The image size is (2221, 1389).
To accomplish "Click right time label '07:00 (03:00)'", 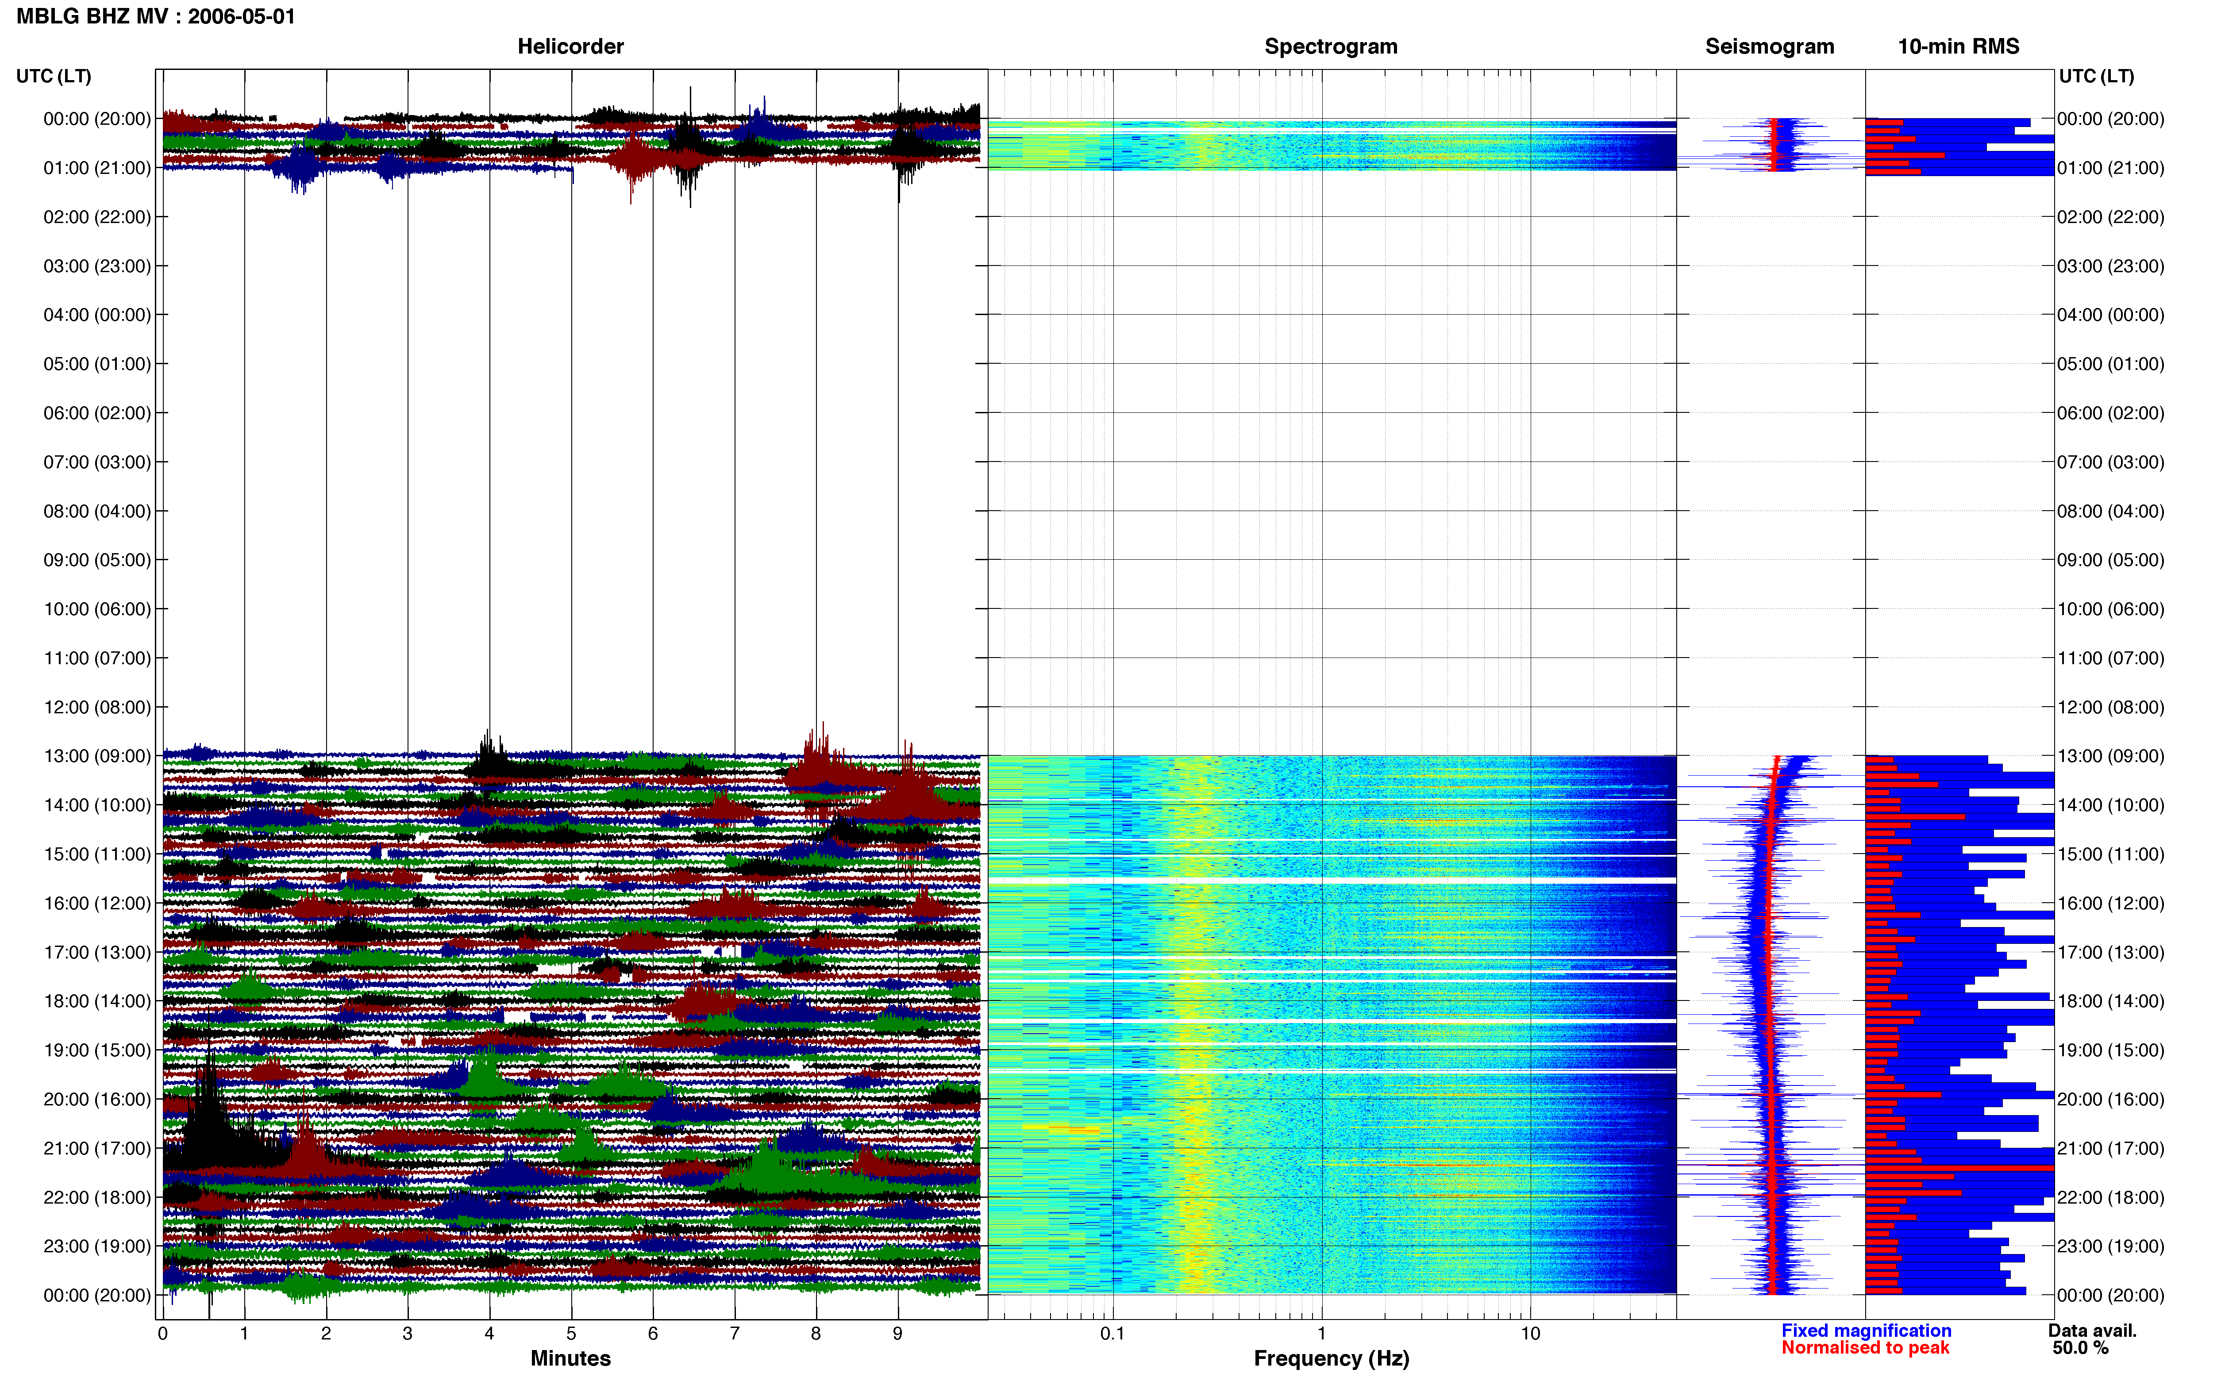I will pos(2111,462).
